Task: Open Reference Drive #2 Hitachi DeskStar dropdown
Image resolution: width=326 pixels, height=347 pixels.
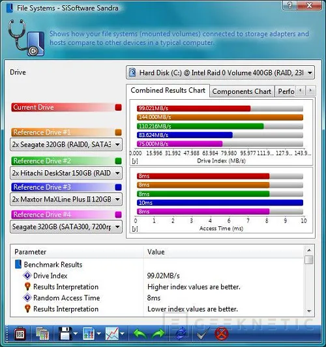Action: click(x=66, y=173)
